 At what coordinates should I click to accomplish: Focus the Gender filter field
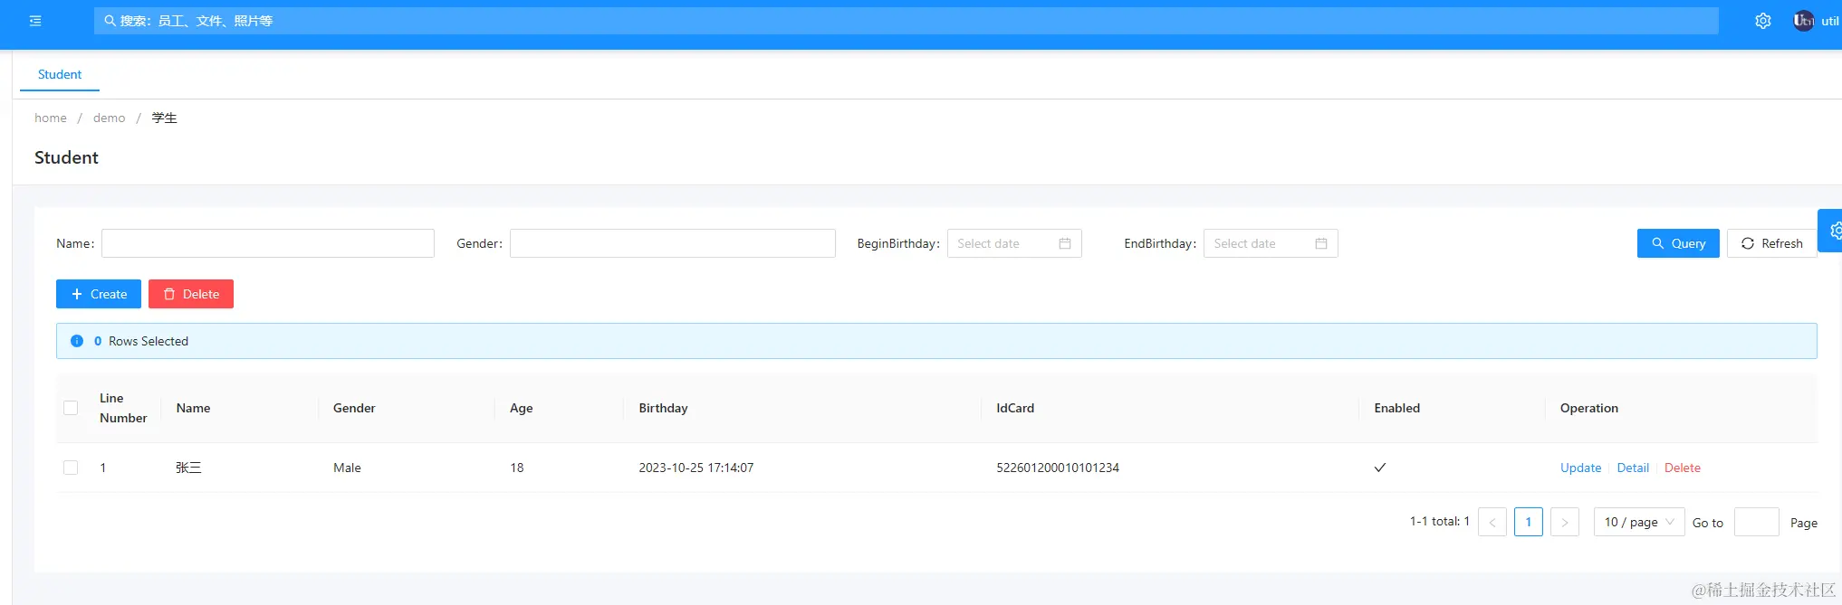(x=673, y=243)
